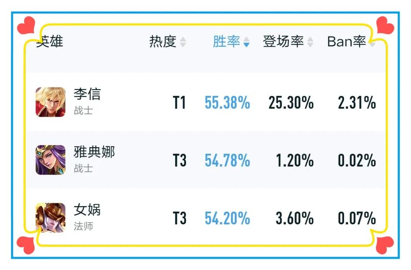Image resolution: width=411 pixels, height=270 pixels.
Task: Sort by Ban率 arrow icon
Action: pos(372,42)
